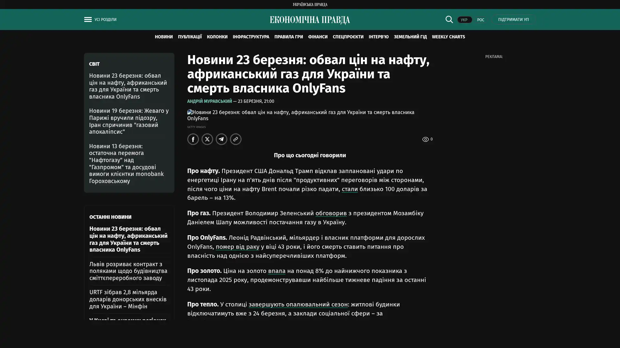Copy the article link with chain icon
The image size is (620, 348).
(236, 139)
